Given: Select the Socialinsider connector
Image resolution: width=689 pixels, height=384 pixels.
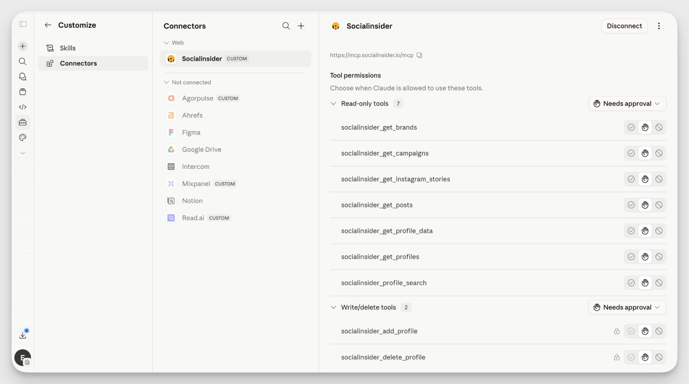Looking at the screenshot, I should click(x=235, y=59).
